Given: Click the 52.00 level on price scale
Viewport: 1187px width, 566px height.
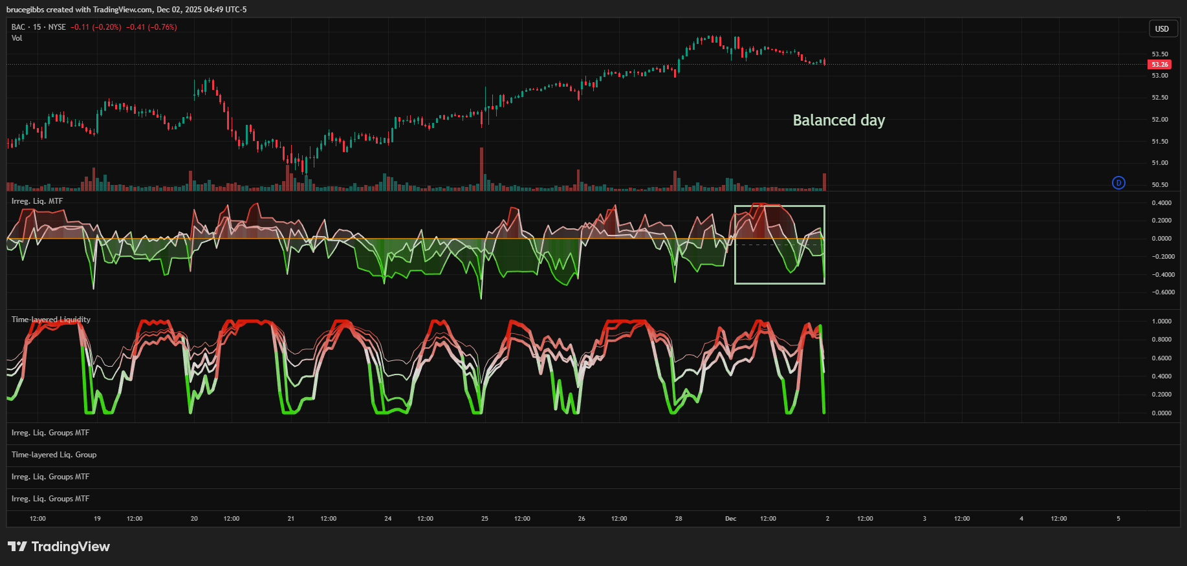Looking at the screenshot, I should pos(1160,120).
